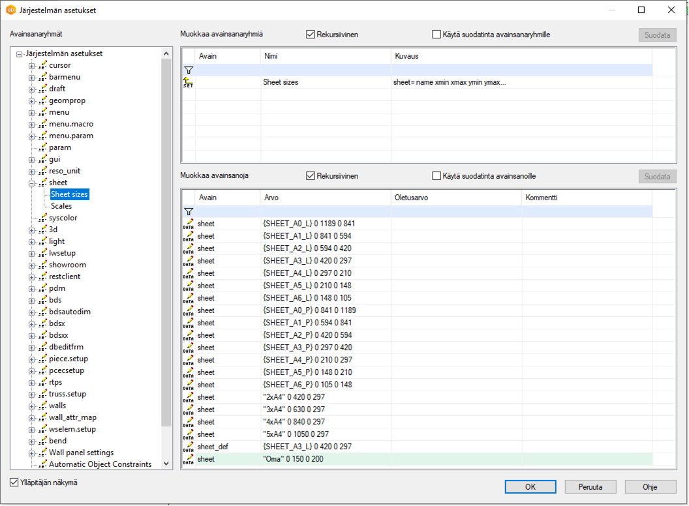Image resolution: width=689 pixels, height=506 pixels.
Task: Click the DATA icon of the sheet_def row
Action: 188,447
